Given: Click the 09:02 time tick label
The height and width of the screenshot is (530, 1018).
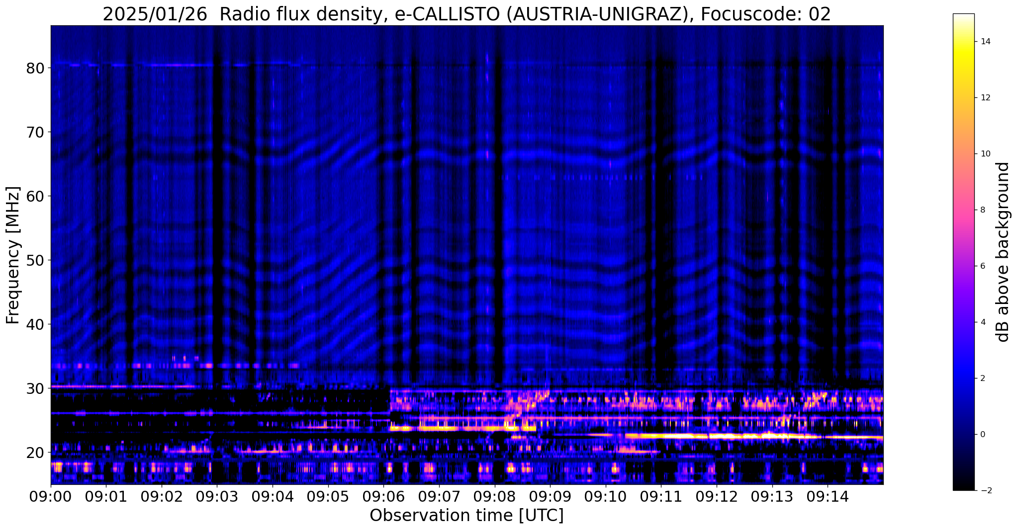Looking at the screenshot, I should tap(162, 496).
